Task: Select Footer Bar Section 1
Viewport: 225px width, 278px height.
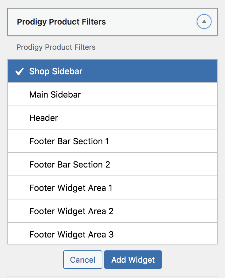Action: [112, 141]
